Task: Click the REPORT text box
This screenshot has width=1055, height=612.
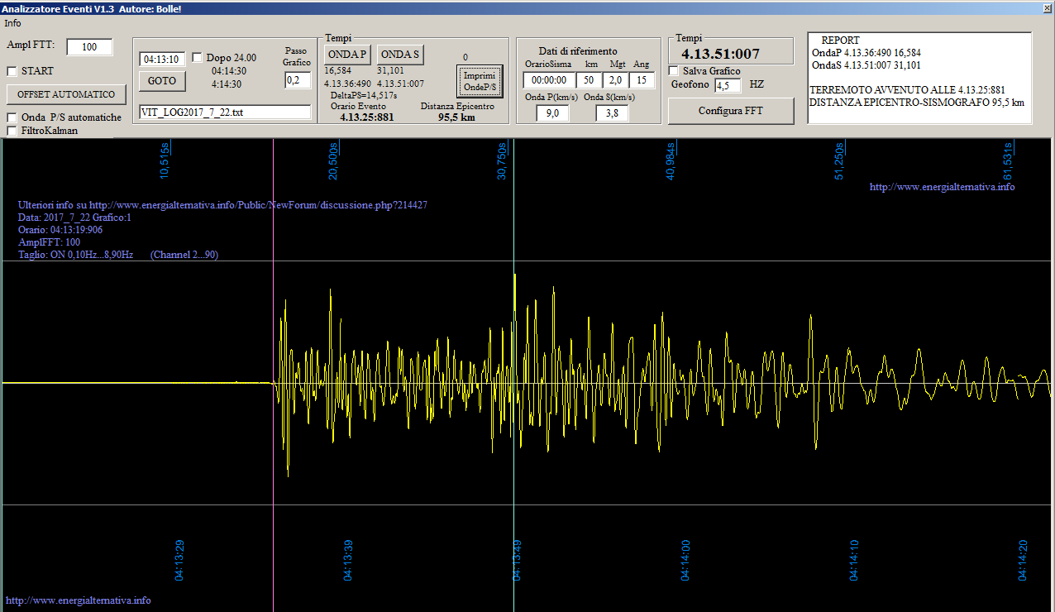Action: click(x=919, y=78)
